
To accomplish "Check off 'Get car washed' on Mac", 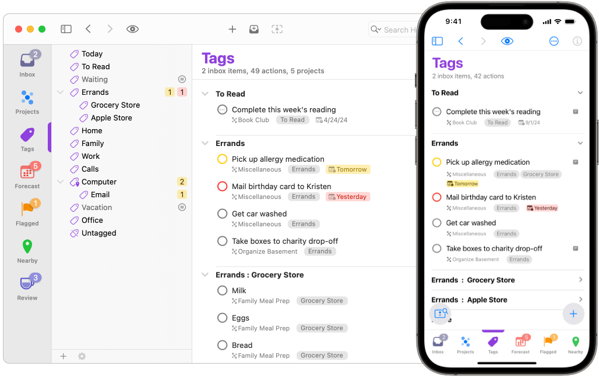I will coord(223,214).
